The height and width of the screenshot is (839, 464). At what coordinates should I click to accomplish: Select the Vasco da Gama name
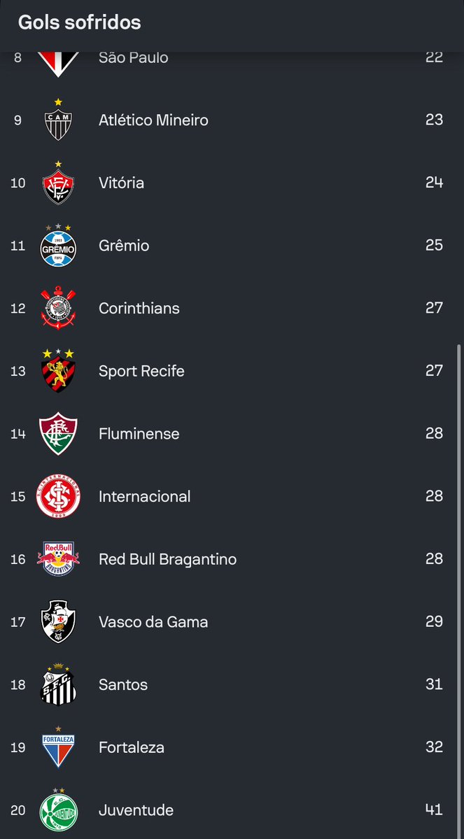(153, 622)
